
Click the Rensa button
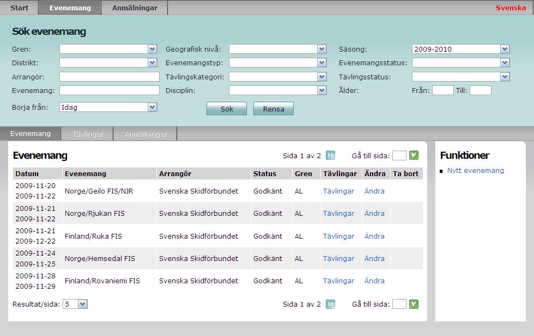274,109
